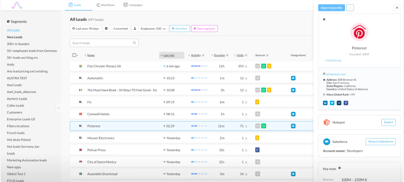Close the Pinterest profile panel
This screenshot has width=404, height=182.
[x=397, y=8]
